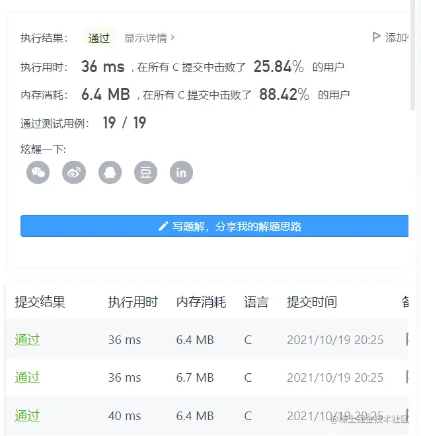Open first 通过 submission, 36 ms 6.4 MB
This screenshot has width=421, height=436.
pyautogui.click(x=27, y=340)
